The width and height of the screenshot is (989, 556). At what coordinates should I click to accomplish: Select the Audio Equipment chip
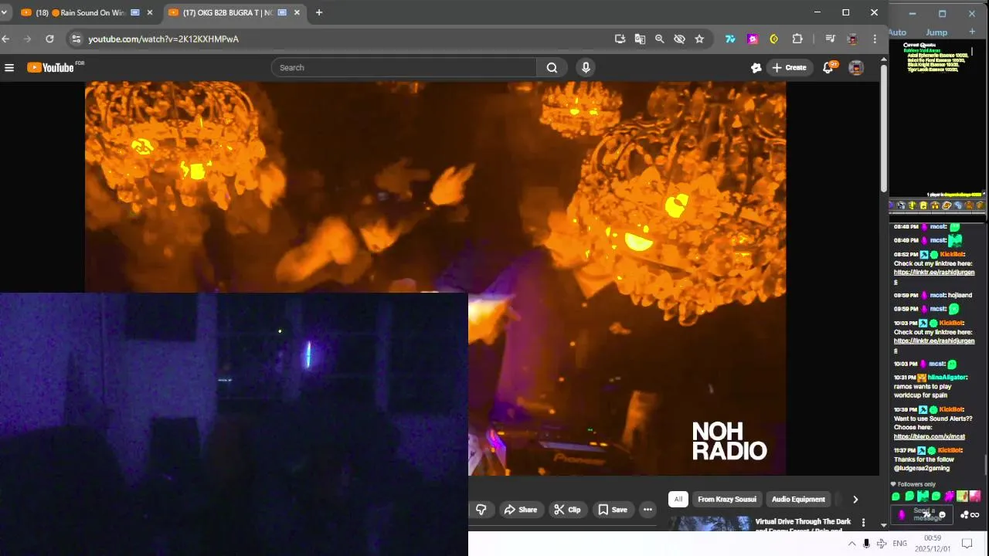click(x=798, y=499)
